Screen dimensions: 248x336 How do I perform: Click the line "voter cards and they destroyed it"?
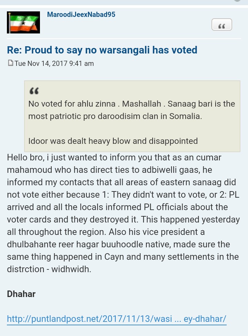123,220
